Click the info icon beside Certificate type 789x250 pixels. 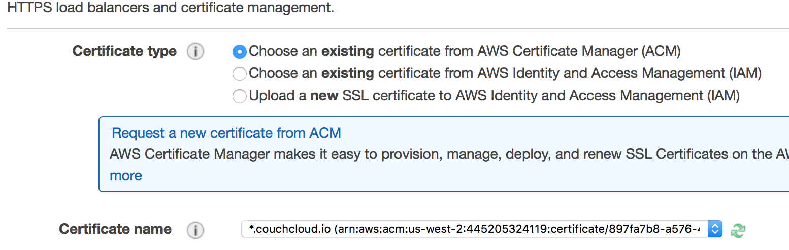[195, 52]
